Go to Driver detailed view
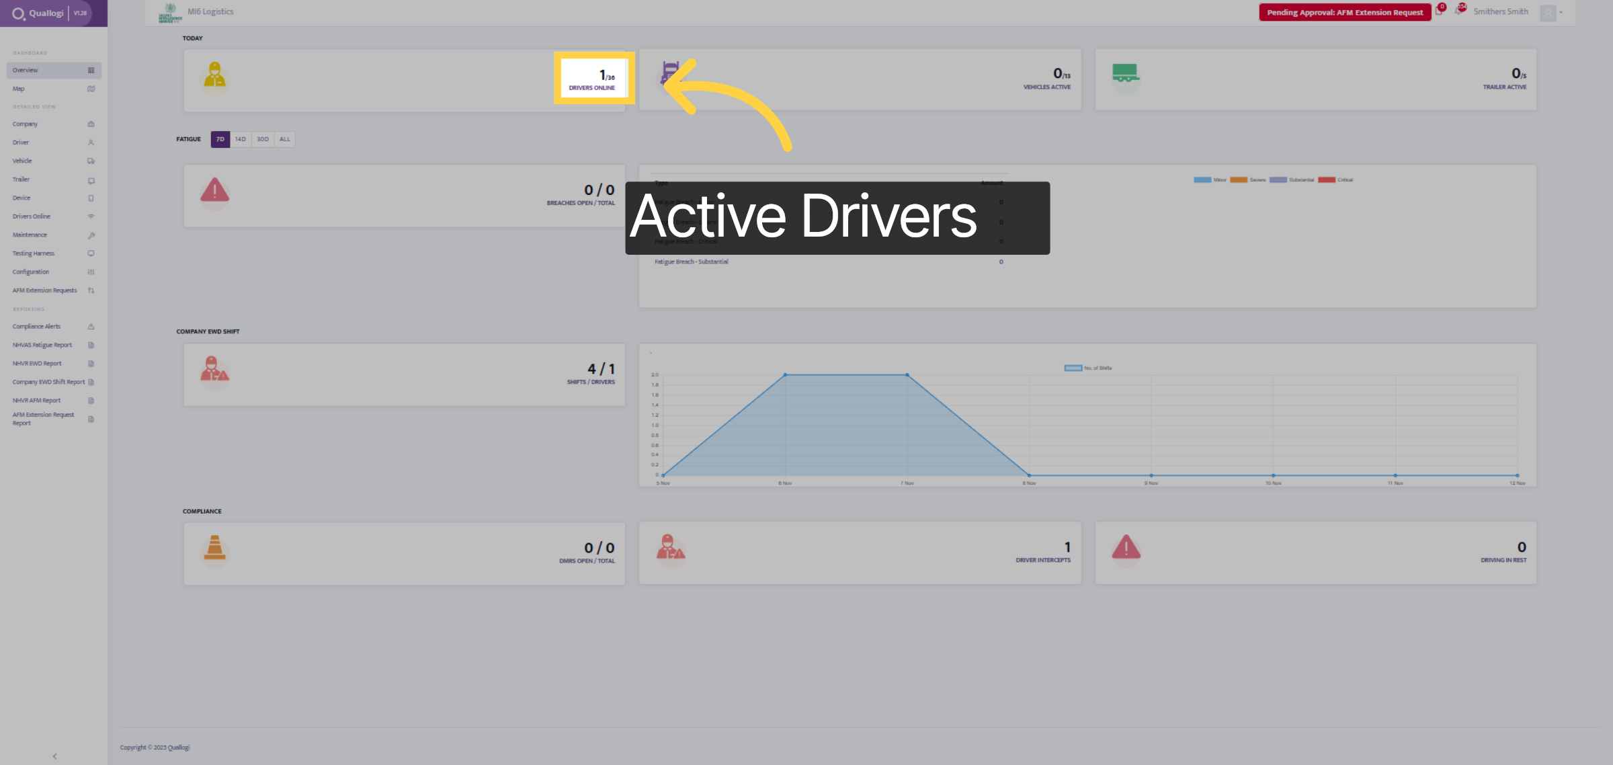 click(54, 143)
